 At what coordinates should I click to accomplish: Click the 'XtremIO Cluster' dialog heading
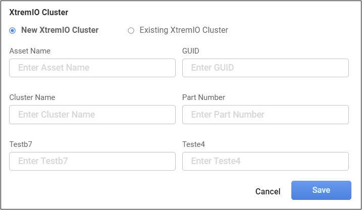pyautogui.click(x=39, y=12)
